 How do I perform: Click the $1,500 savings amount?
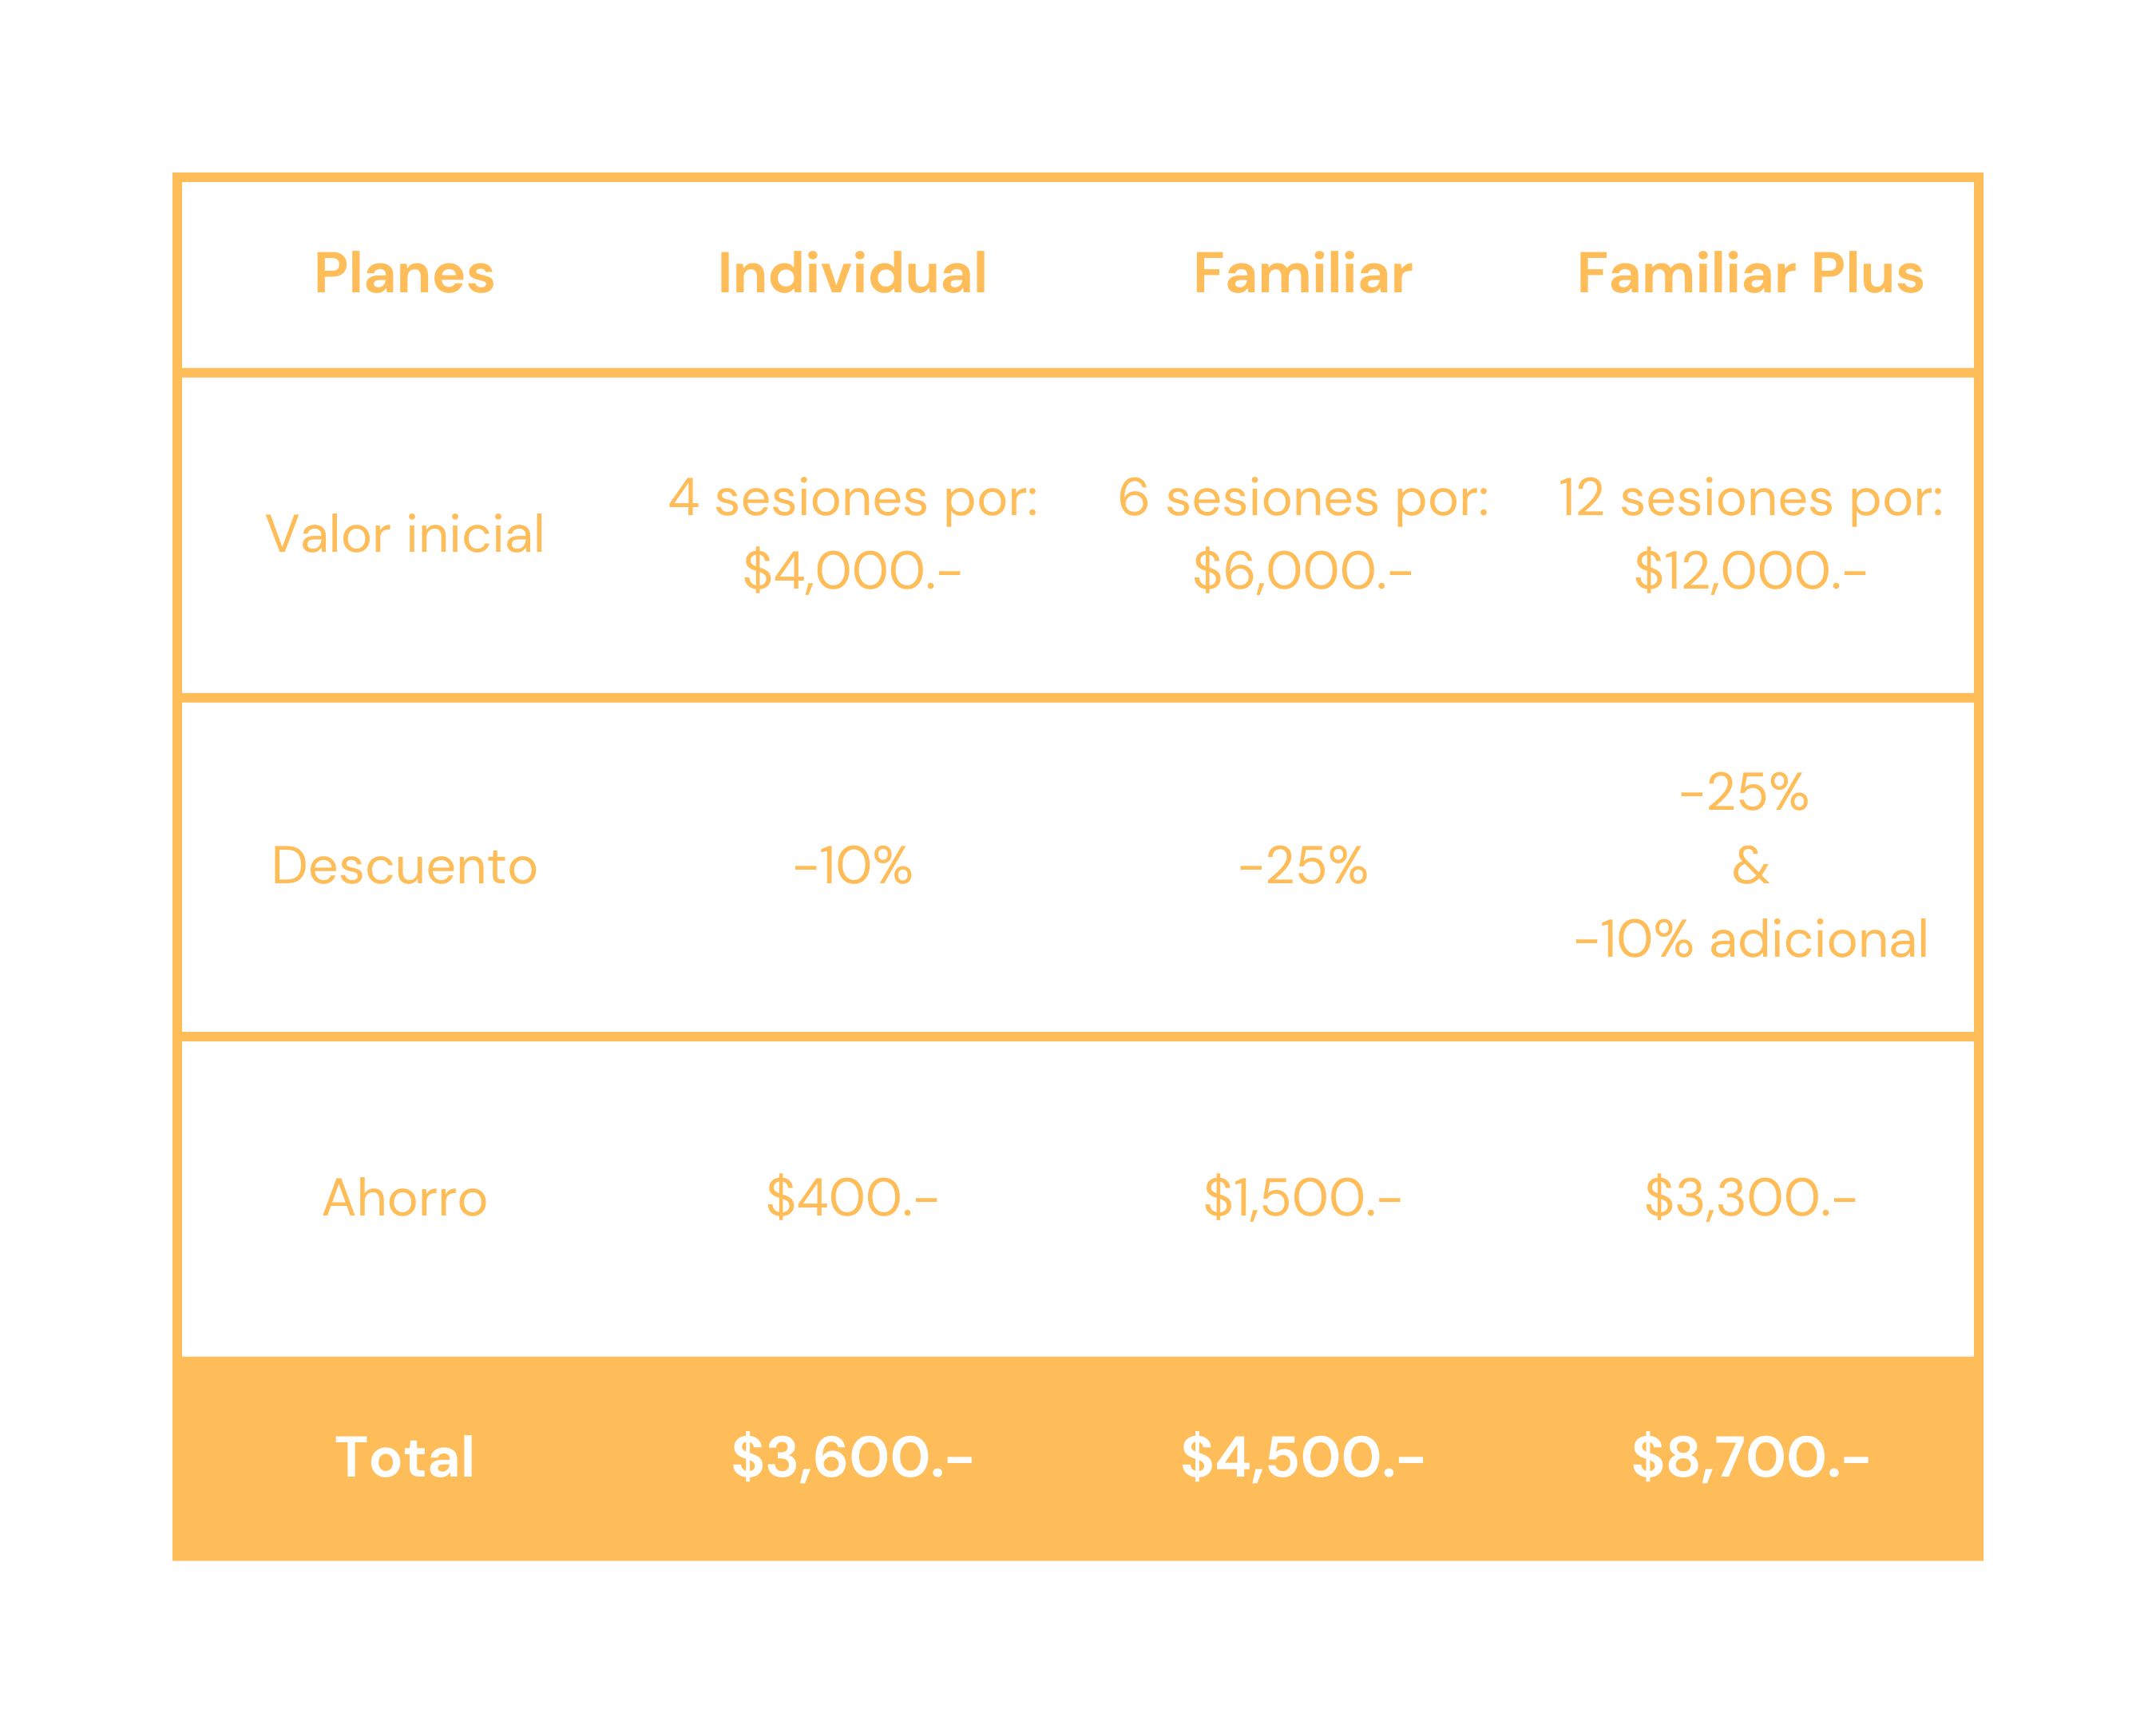pos(1302,1198)
